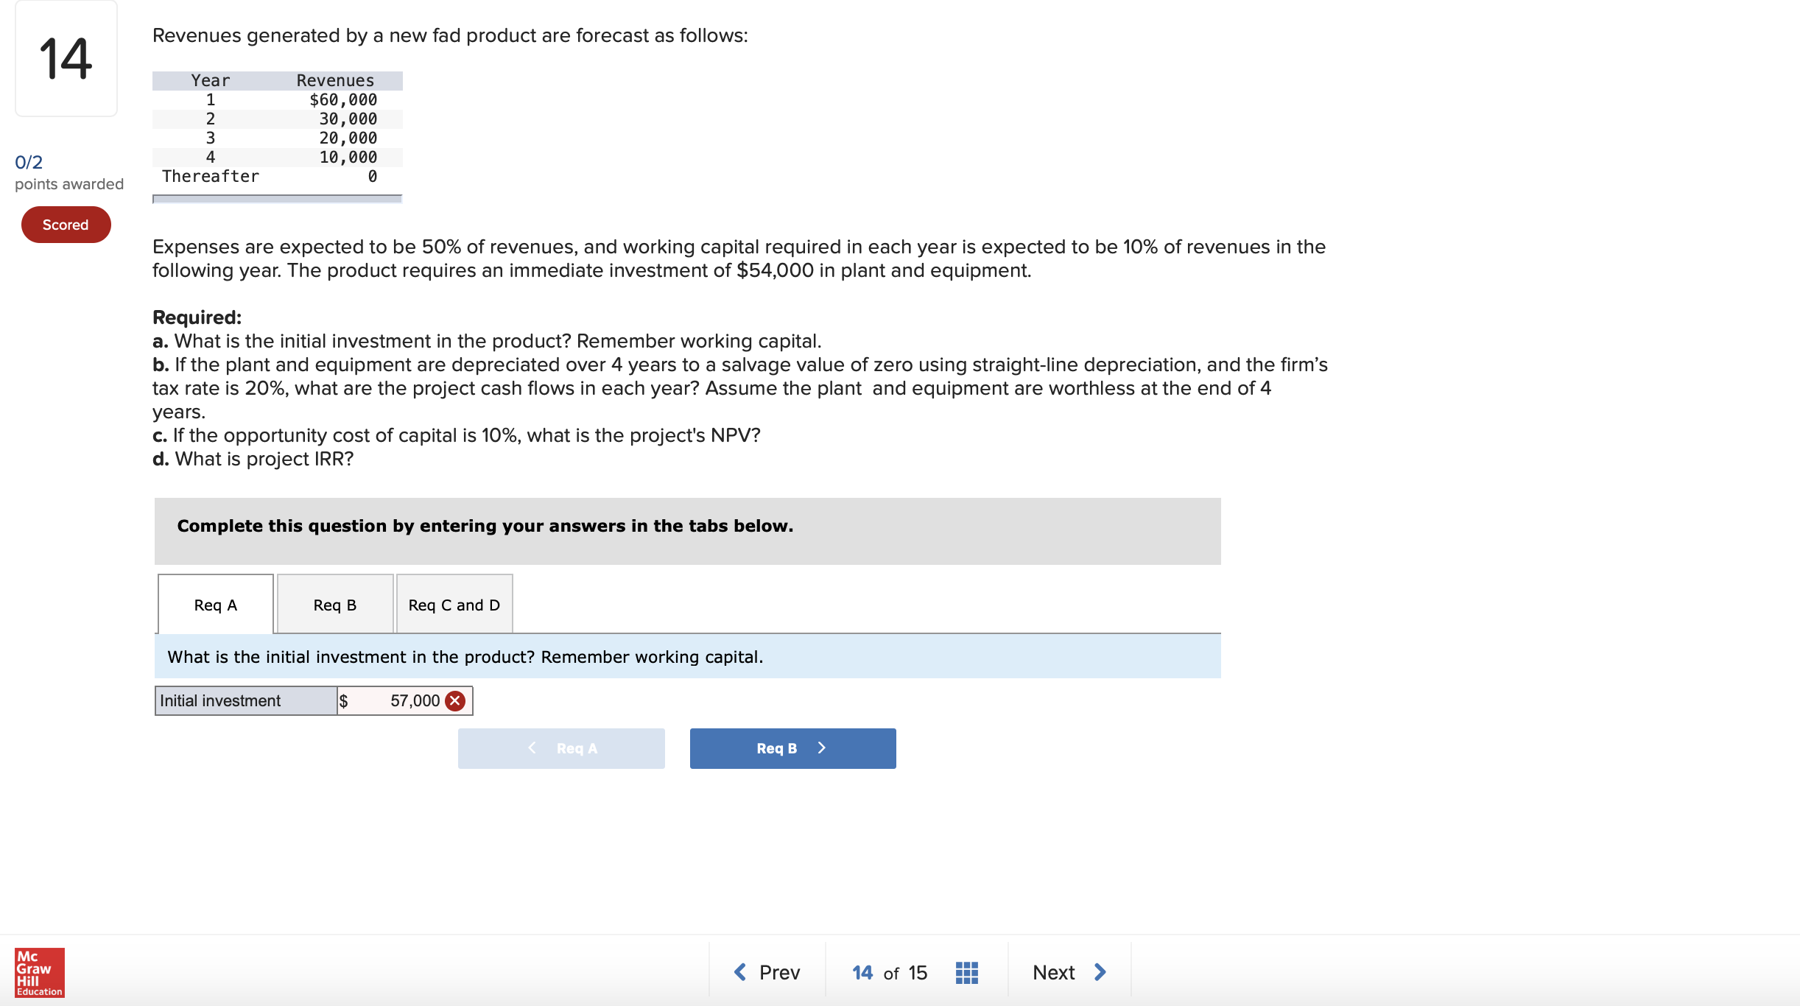
Task: Click the red incorrect-answer X icon
Action: pyautogui.click(x=455, y=701)
